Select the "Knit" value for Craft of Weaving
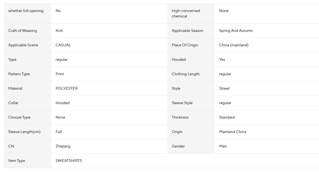The width and height of the screenshot is (319, 172). click(59, 31)
